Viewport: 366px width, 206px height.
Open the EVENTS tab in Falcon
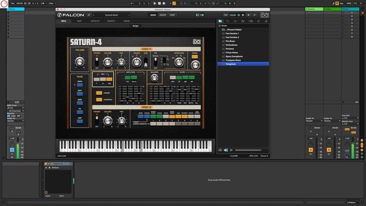click(111, 21)
